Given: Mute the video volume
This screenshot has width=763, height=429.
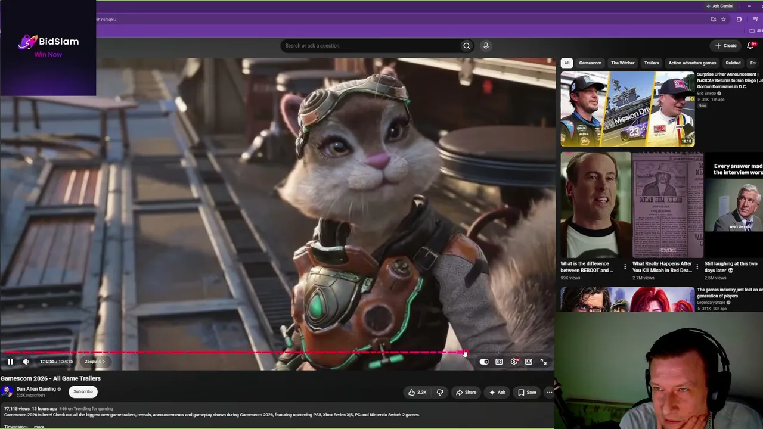Looking at the screenshot, I should click(26, 362).
